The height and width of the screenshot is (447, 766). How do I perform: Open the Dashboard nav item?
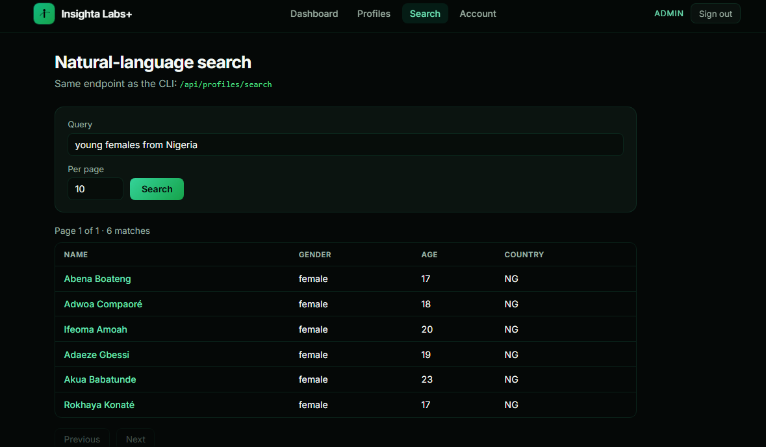coord(314,14)
